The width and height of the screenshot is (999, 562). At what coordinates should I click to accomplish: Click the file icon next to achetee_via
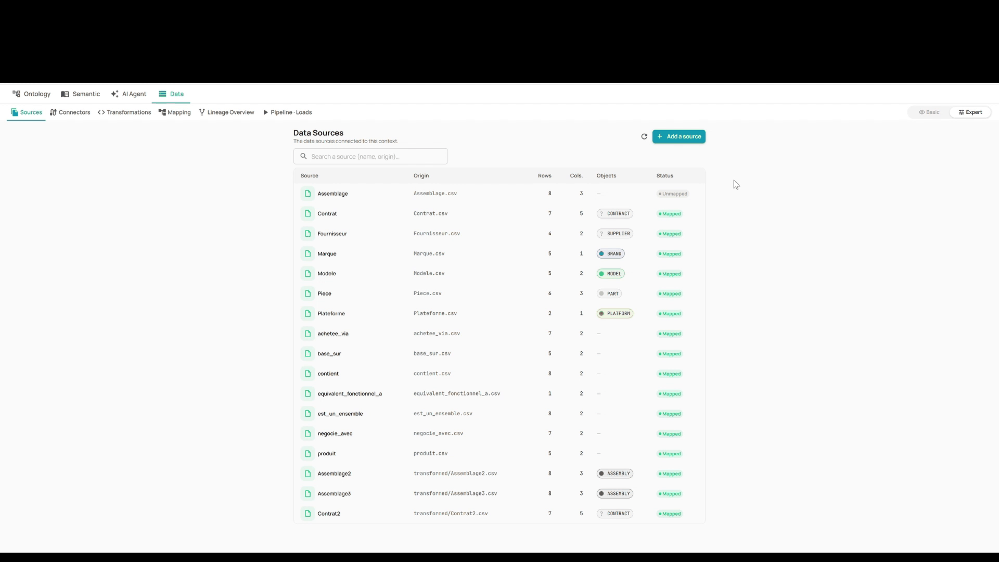(308, 334)
